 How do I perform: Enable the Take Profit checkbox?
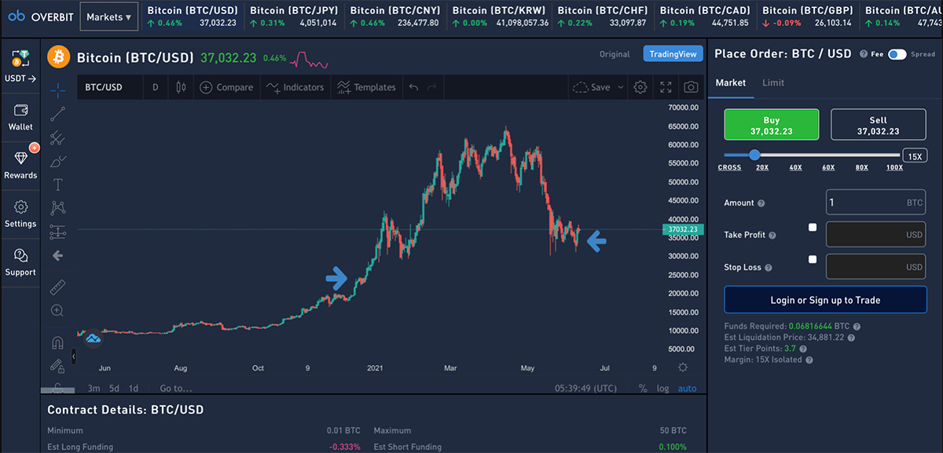[813, 228]
